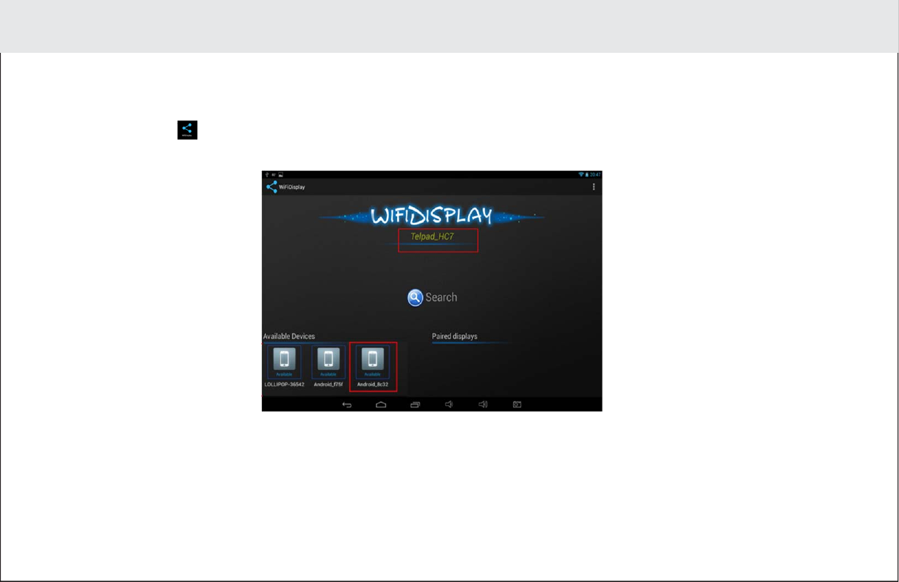Tap the Android home navigation button
This screenshot has width=899, height=582.
click(381, 404)
